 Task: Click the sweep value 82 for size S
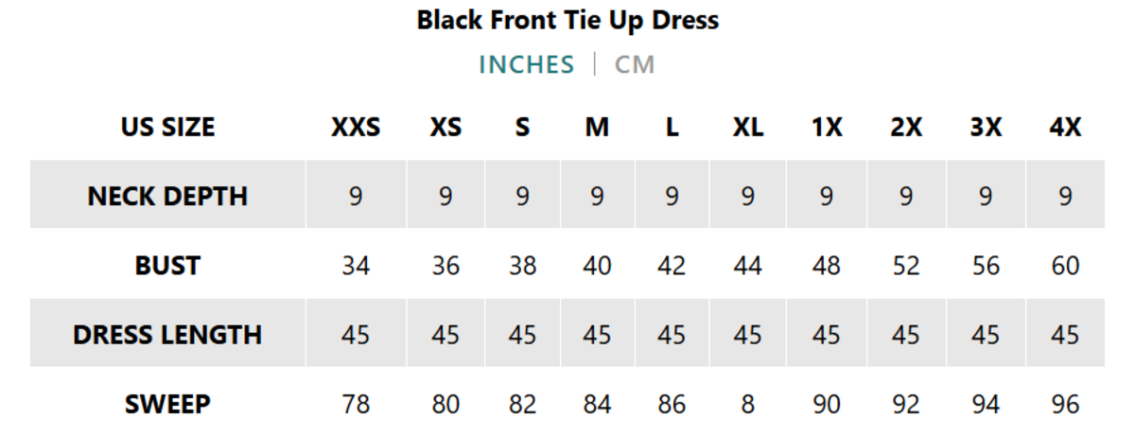(x=522, y=405)
